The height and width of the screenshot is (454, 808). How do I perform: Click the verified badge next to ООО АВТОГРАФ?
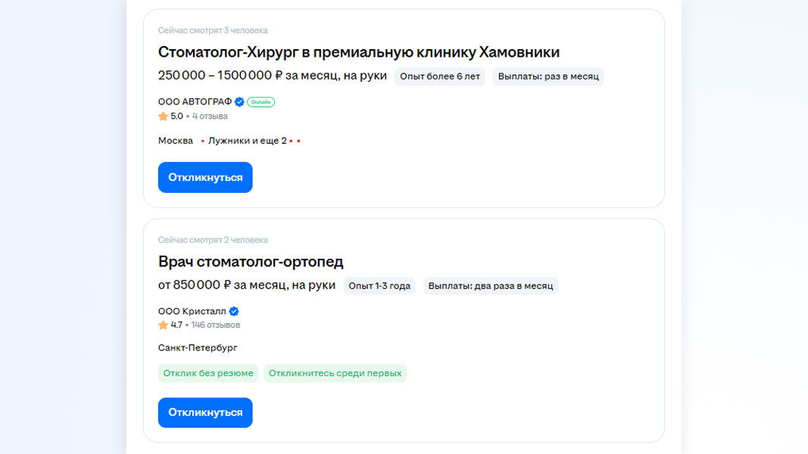(x=239, y=101)
